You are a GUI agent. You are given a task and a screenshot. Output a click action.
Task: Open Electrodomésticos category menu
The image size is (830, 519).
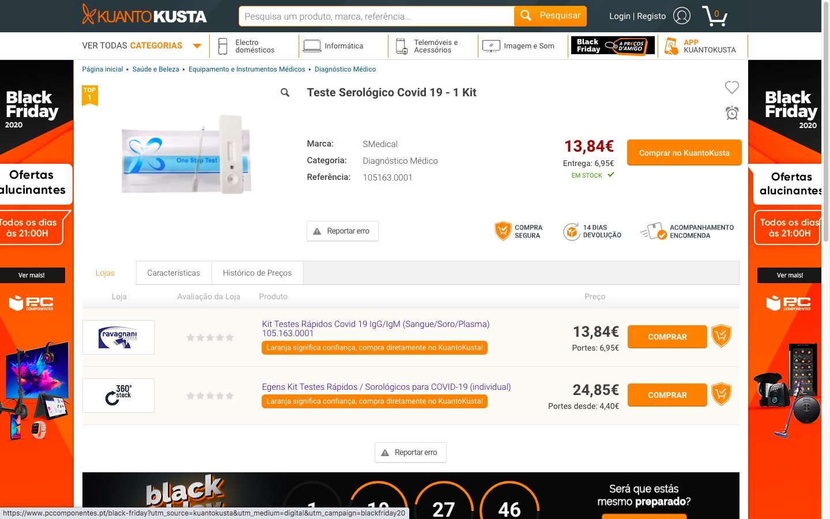click(254, 46)
